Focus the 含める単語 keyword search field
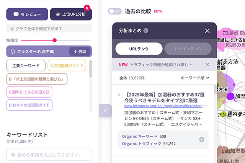 49,155
